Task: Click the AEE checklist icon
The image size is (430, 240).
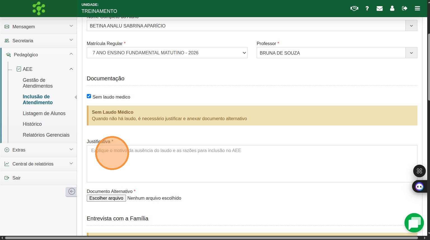Action: click(19, 69)
